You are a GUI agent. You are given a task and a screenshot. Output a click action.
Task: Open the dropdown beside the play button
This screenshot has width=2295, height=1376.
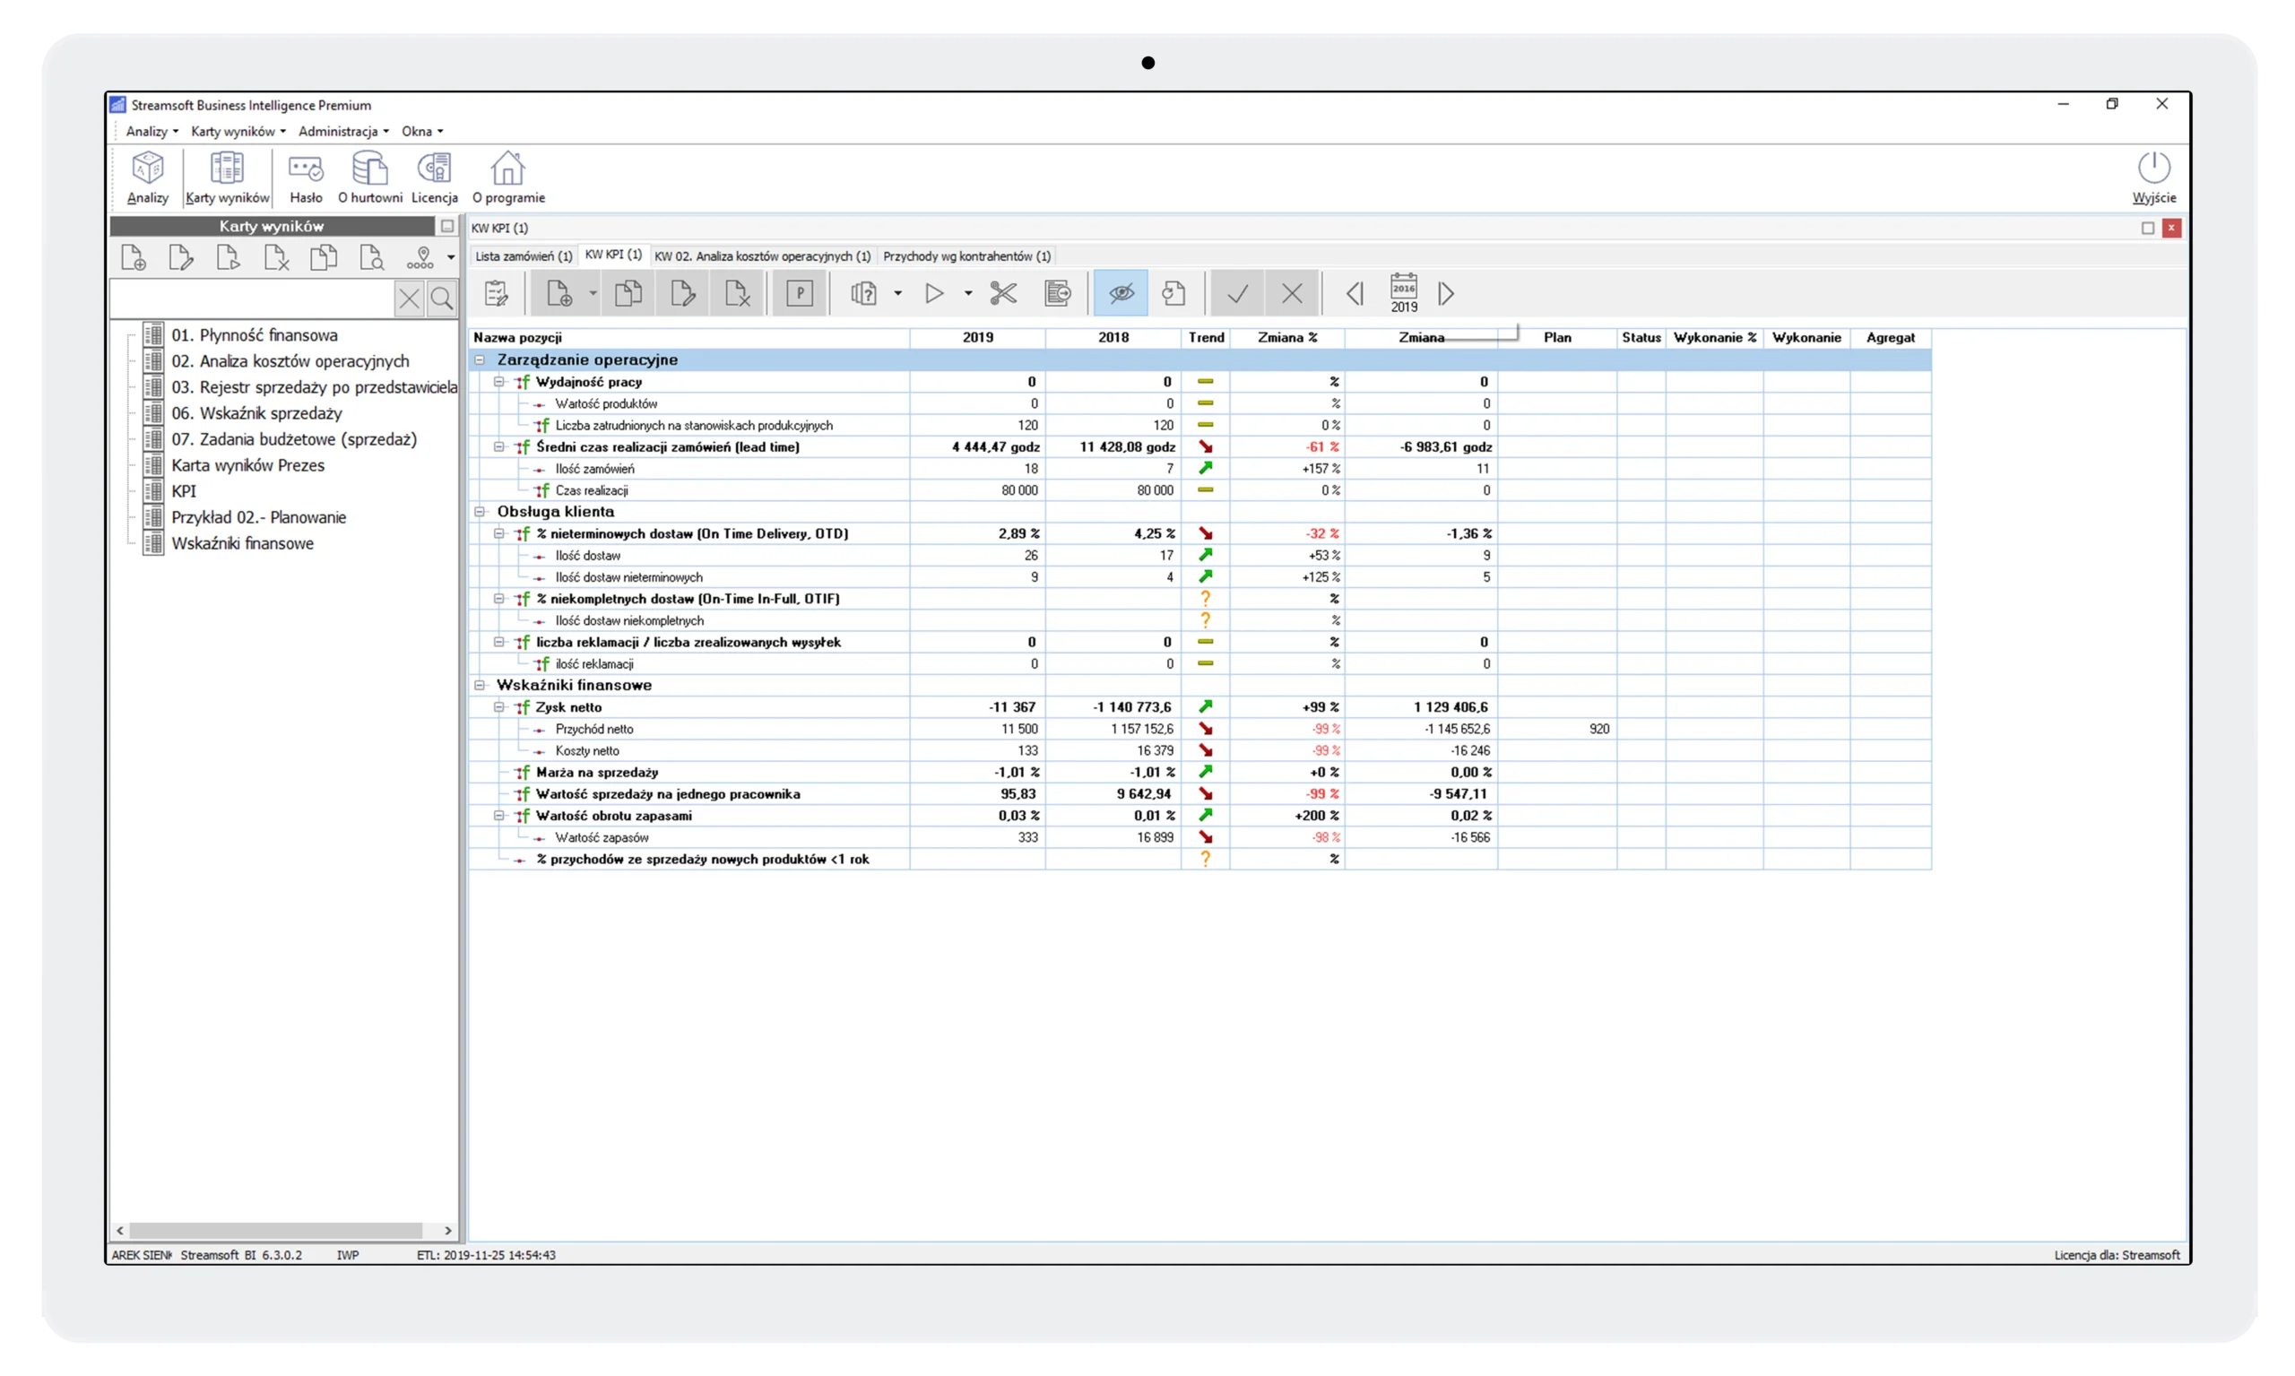[968, 293]
